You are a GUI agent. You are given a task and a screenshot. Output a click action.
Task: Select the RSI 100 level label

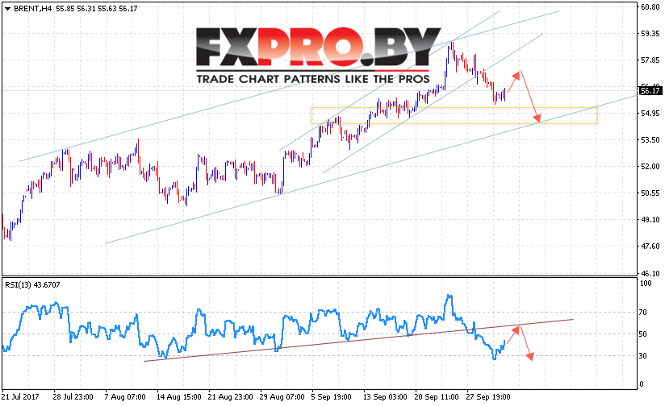point(646,284)
